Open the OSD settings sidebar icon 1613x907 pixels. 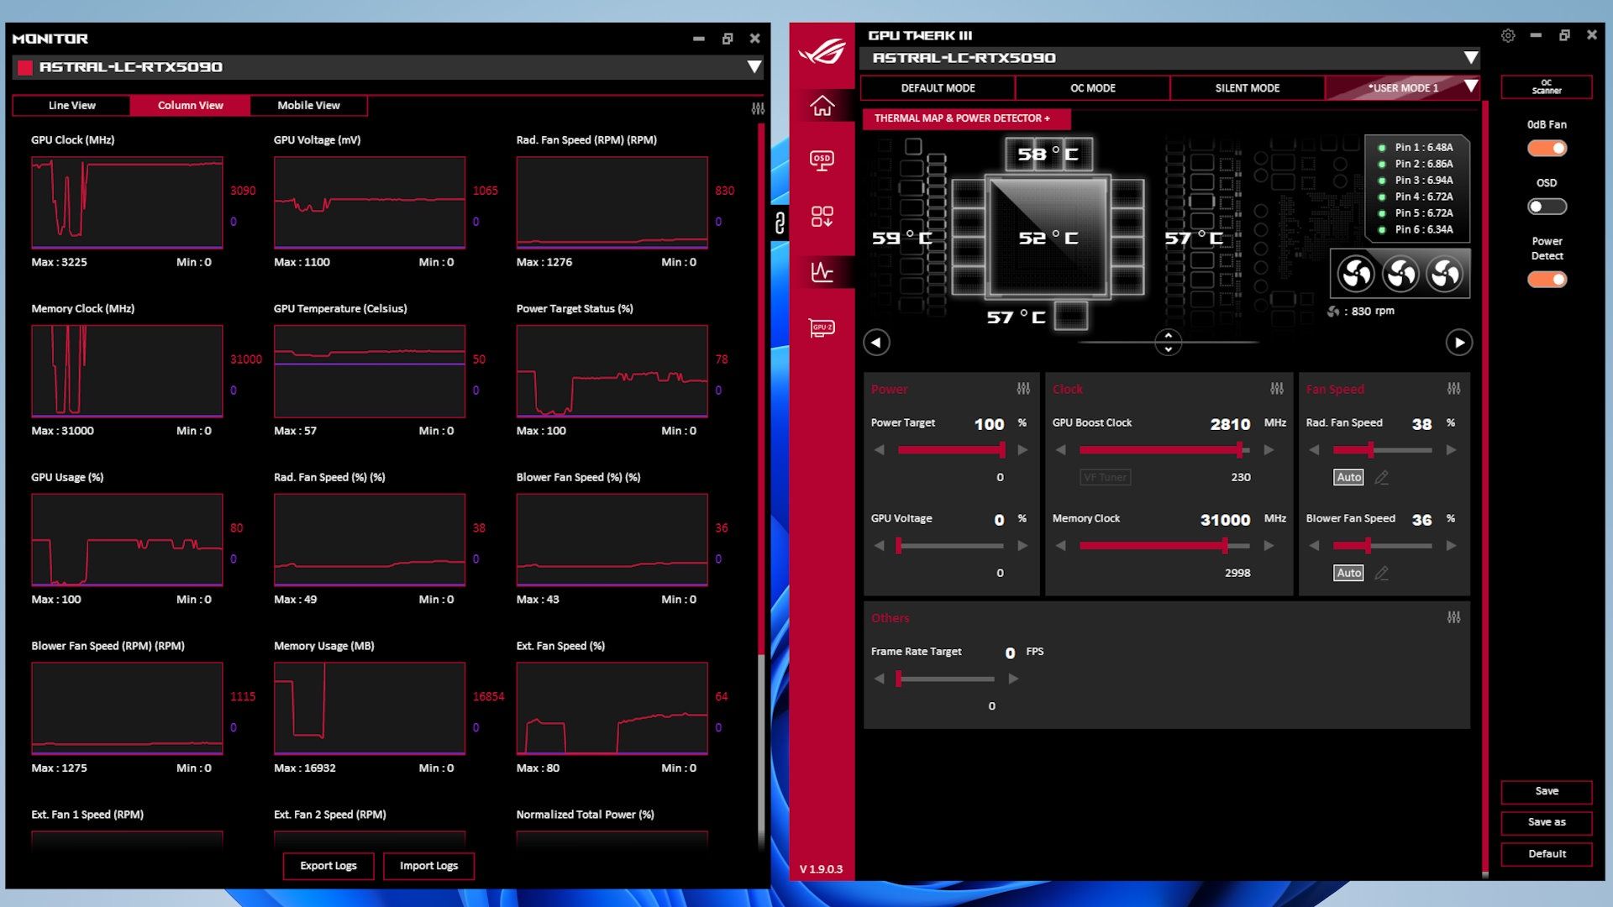pyautogui.click(x=822, y=160)
